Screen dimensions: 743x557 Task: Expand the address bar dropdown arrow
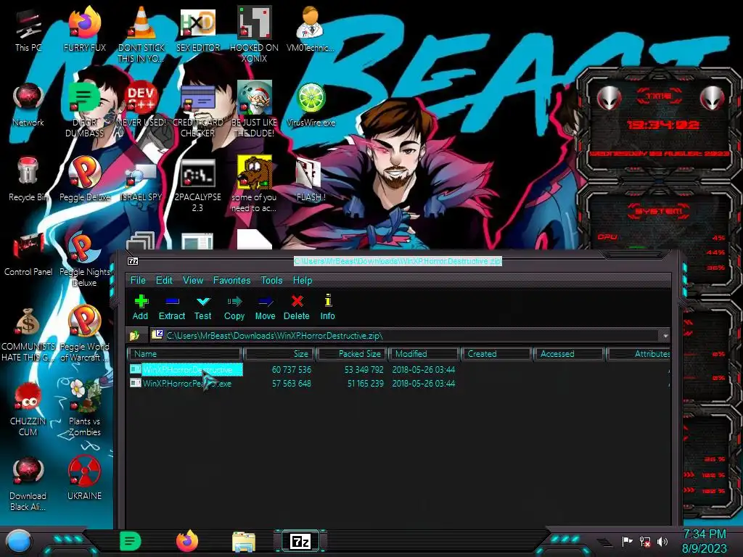pos(665,335)
